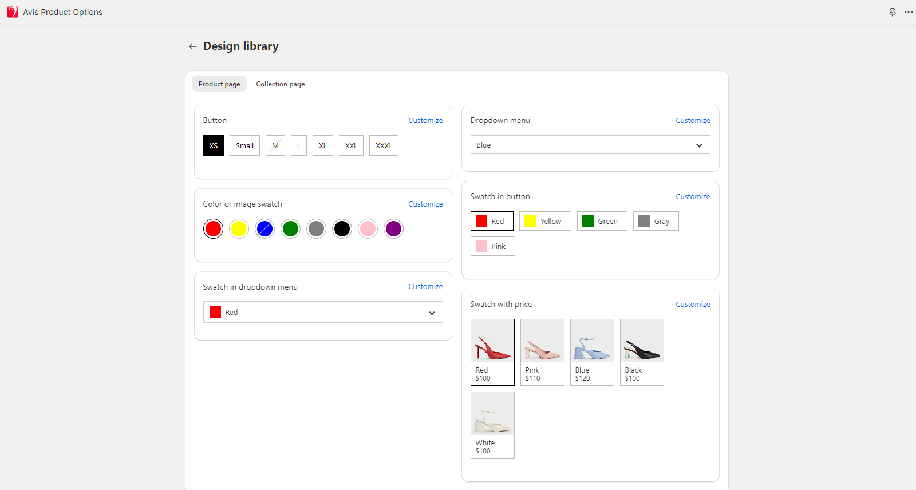916x490 pixels.
Task: Pick the purple circular color swatch
Action: coord(393,229)
